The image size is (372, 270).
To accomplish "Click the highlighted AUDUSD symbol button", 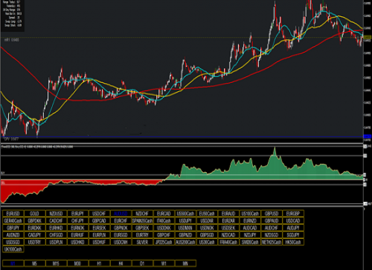I will point(121,213).
